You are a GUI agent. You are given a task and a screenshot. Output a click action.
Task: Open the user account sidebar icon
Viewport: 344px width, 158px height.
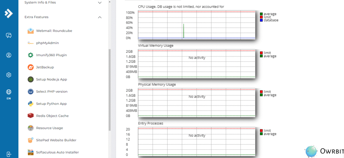pyautogui.click(x=9, y=55)
